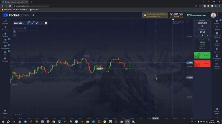Screen dimensions: 222x124
Task: Select the highlighted time label on axis
Action: [x=156, y=118]
